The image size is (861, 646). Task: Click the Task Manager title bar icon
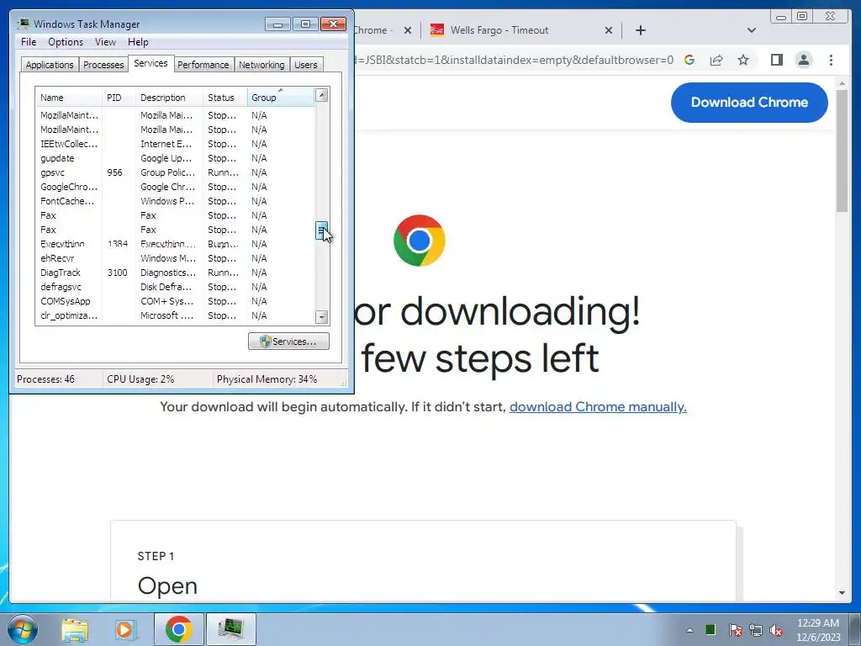click(23, 24)
